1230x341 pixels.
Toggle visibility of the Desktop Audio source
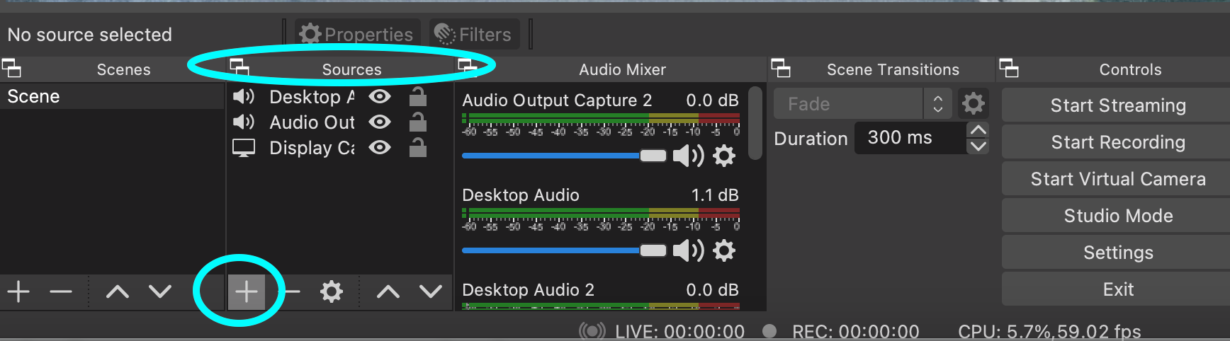click(x=380, y=96)
